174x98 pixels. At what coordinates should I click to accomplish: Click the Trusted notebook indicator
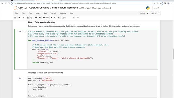click(142, 13)
